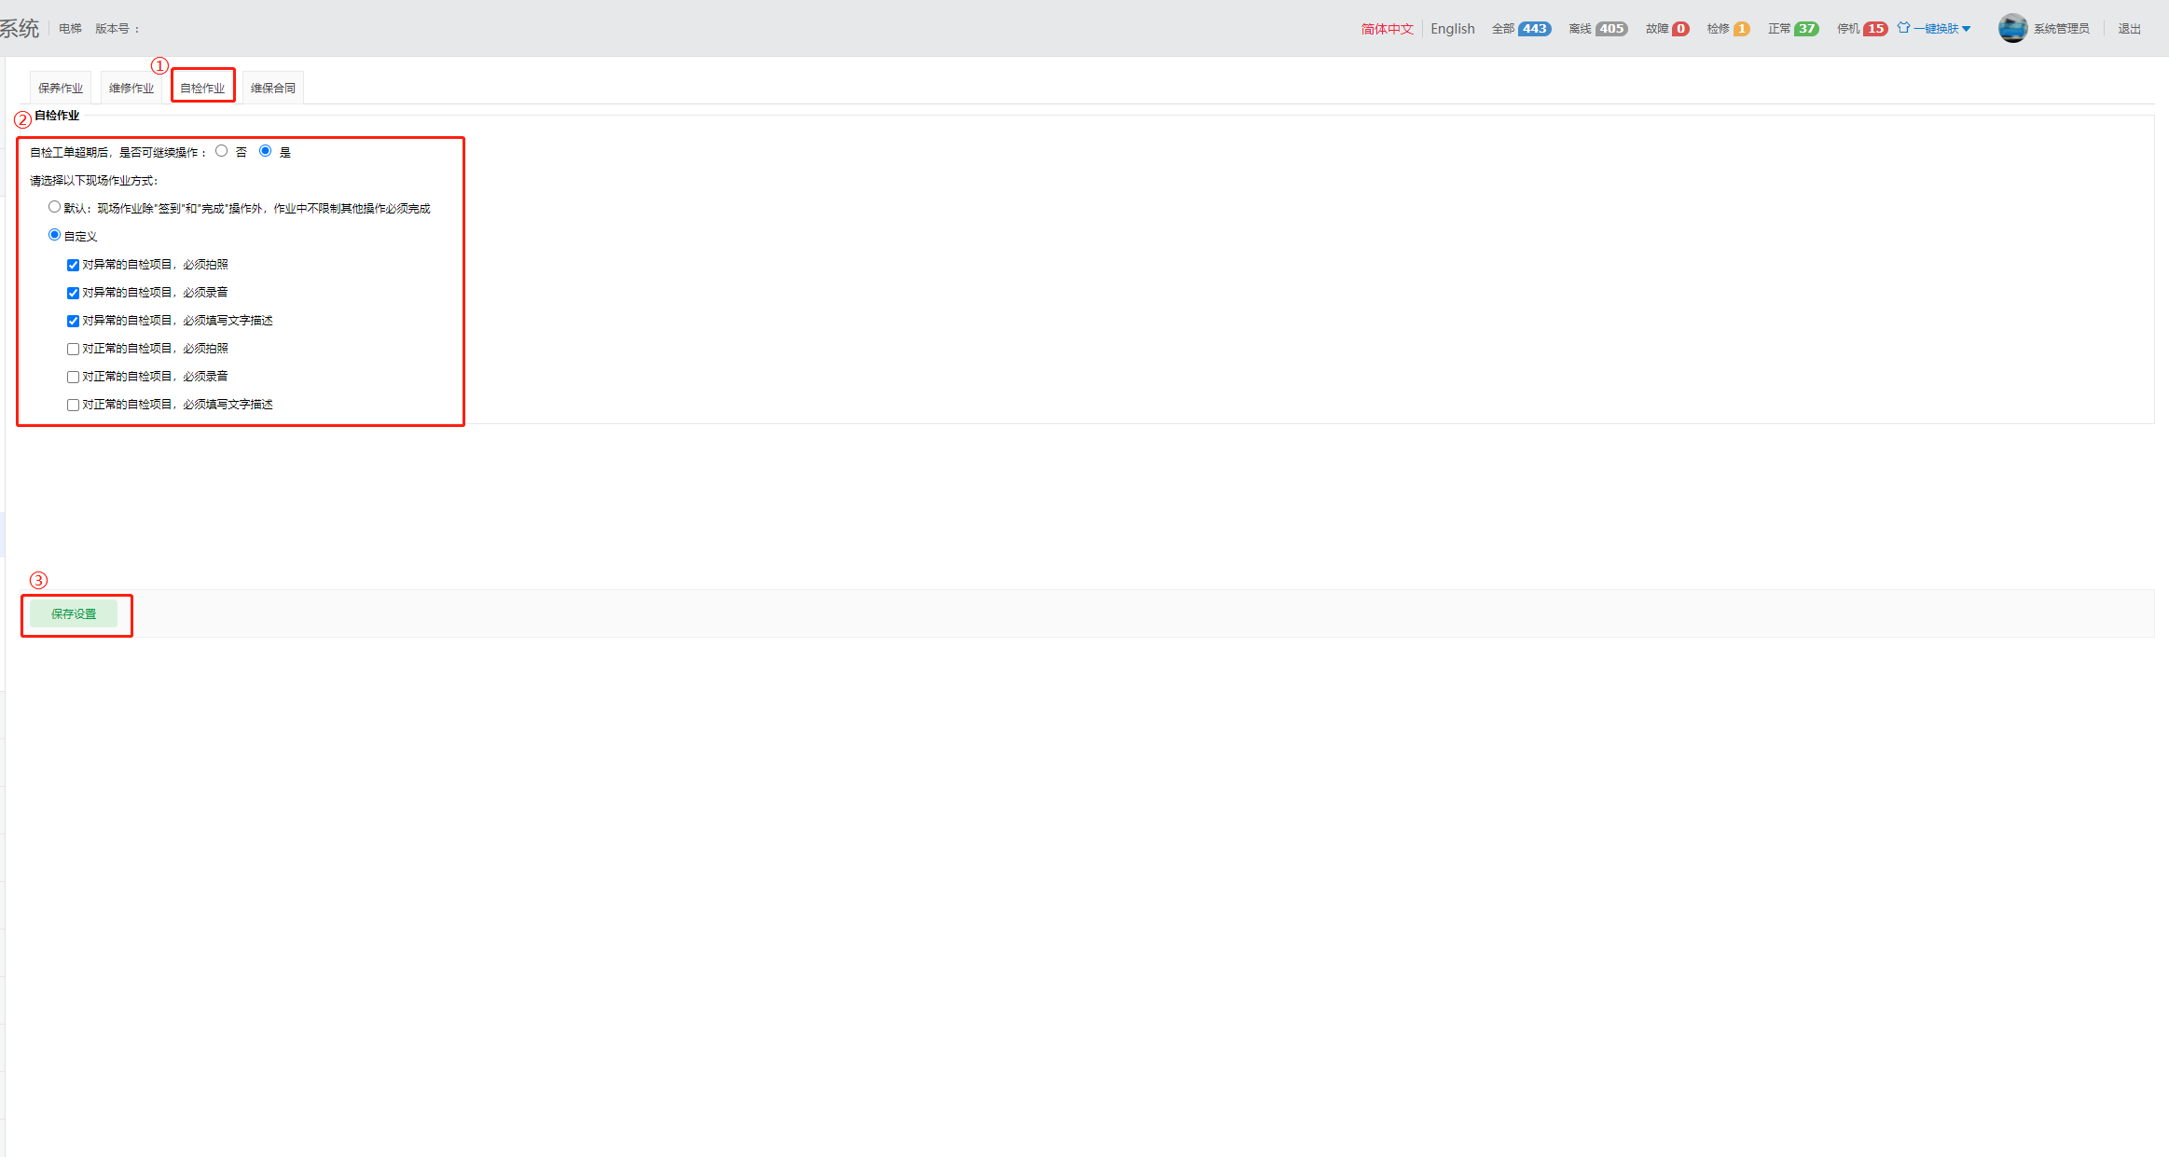
Task: Click the gray 405 offline badge
Action: tap(1611, 29)
